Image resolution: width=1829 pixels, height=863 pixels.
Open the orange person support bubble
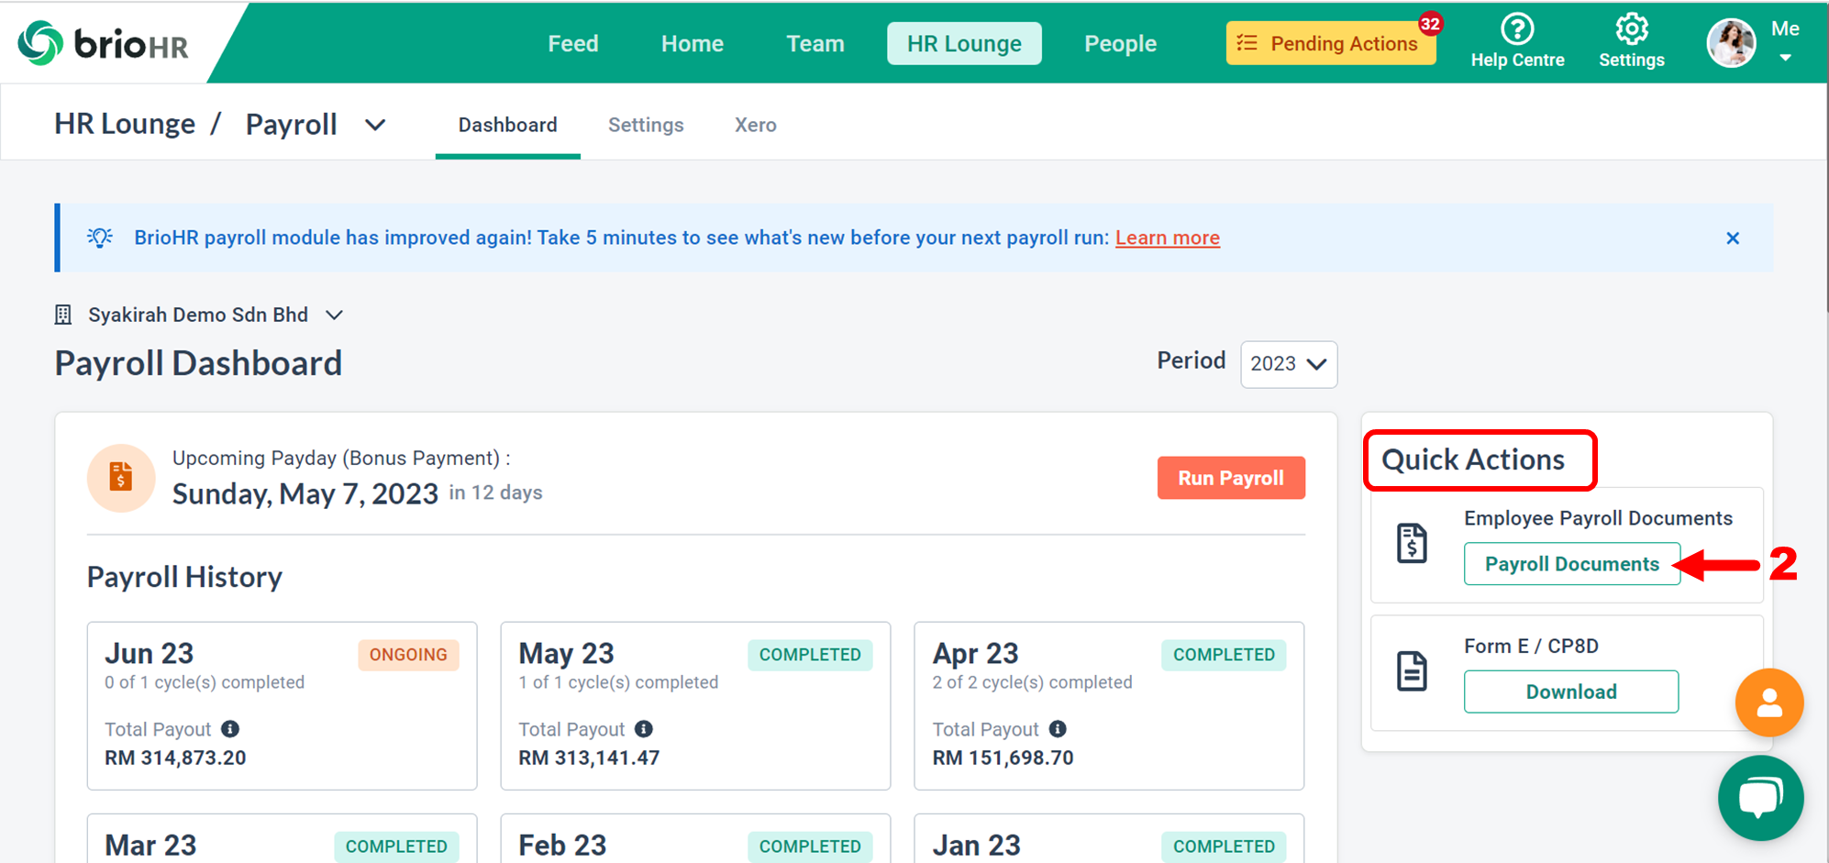pyautogui.click(x=1769, y=703)
